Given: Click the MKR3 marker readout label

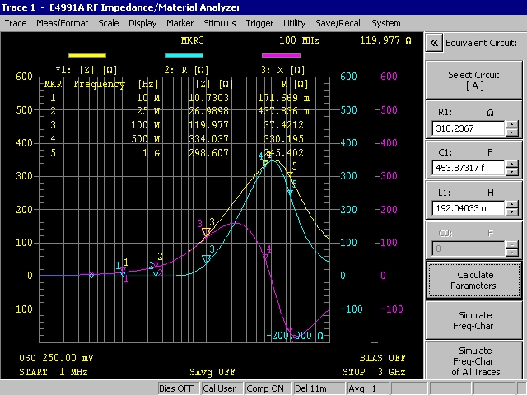Looking at the screenshot, I should pos(192,40).
